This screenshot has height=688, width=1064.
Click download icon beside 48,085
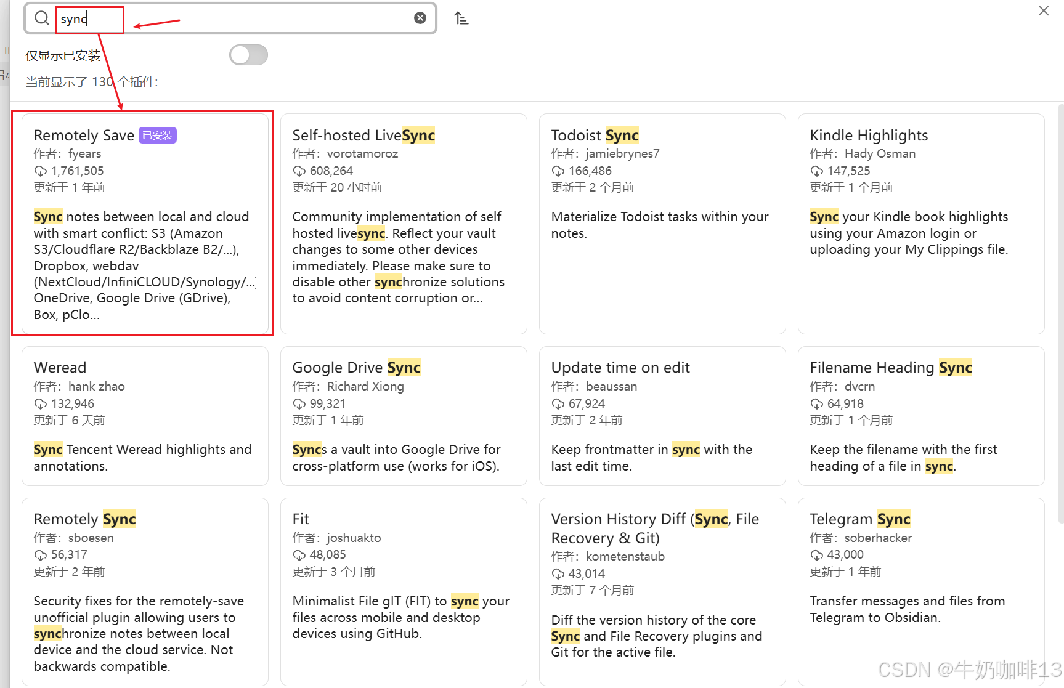(x=299, y=555)
